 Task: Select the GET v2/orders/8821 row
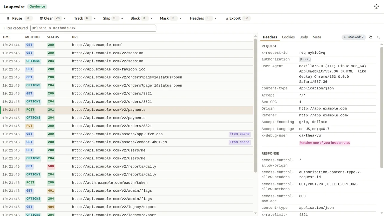pos(127,94)
